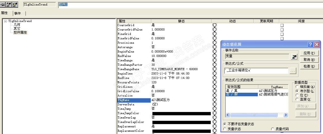The height and width of the screenshot is (134, 323).
Task: Select the 直接 data type radio
Action: click(x=297, y=99)
